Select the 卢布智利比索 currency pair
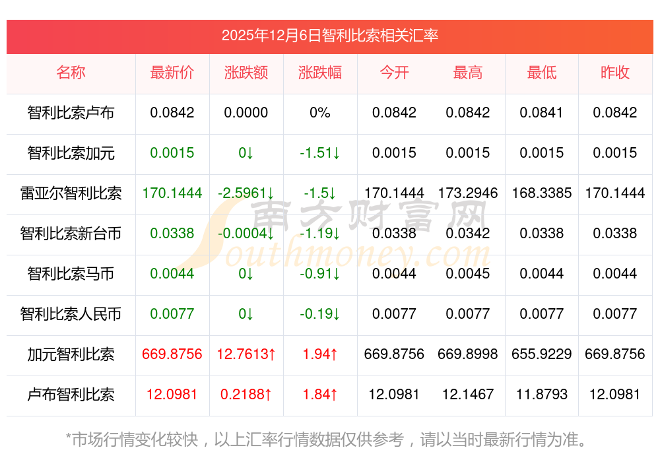Viewport: 660px width, 460px height. 71,395
